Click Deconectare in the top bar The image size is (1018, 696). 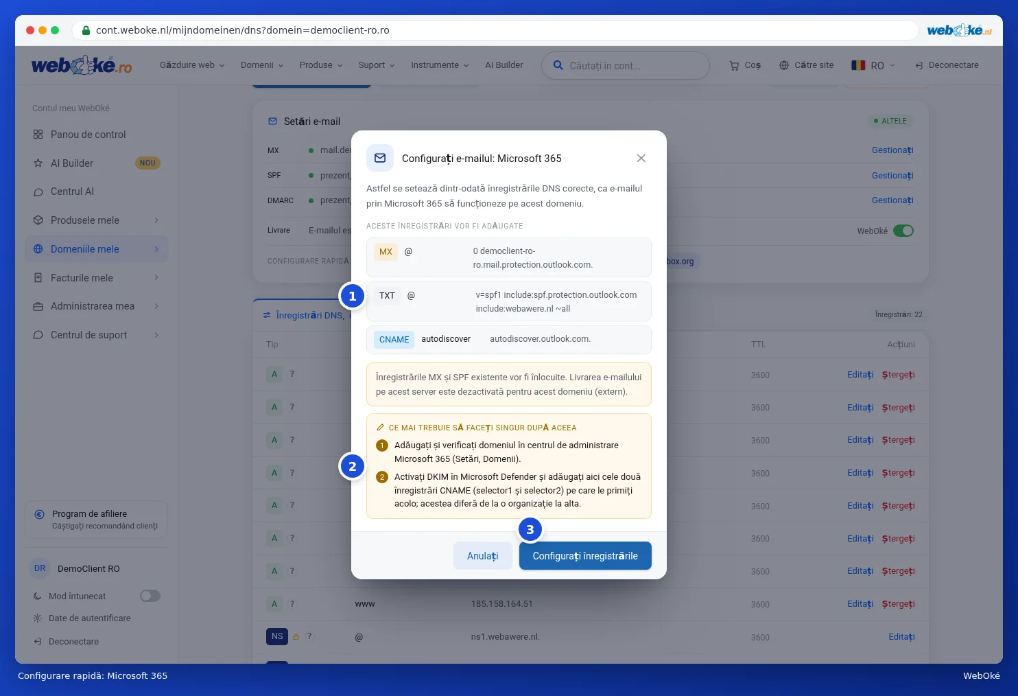click(x=947, y=65)
